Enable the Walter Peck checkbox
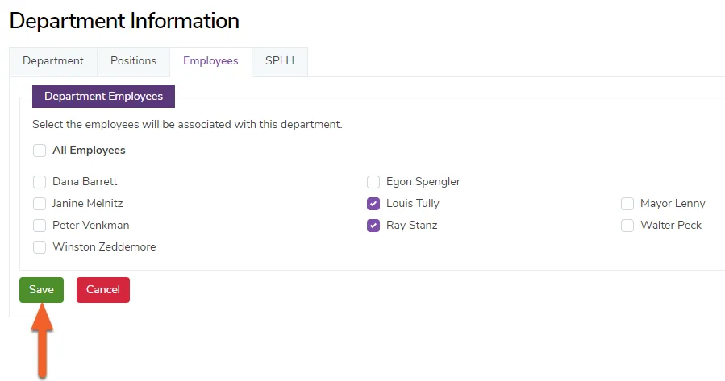This screenshot has width=725, height=381. [627, 226]
